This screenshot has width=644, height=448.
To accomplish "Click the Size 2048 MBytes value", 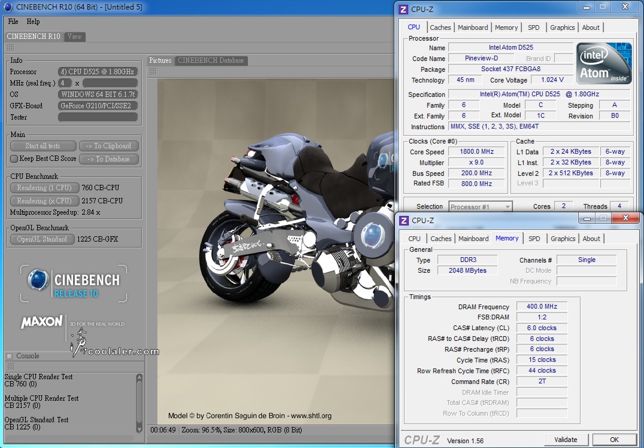I will (468, 270).
